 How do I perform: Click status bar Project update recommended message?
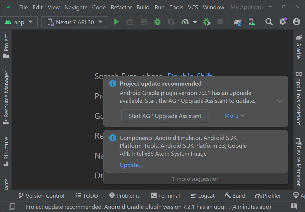pyautogui.click(x=148, y=207)
